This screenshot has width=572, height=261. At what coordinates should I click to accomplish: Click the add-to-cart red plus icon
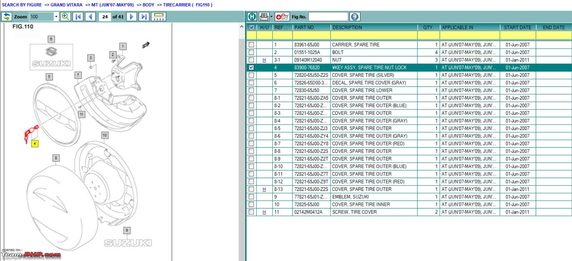[282, 17]
